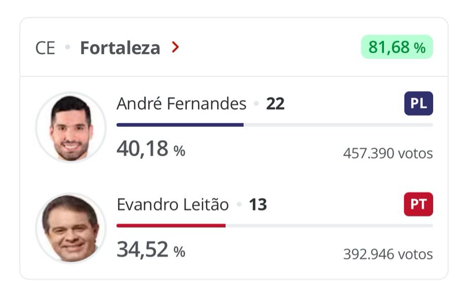Screen dimensions: 468x281
Task: Open Evandro Leitão's profile photo
Action: [x=70, y=228]
